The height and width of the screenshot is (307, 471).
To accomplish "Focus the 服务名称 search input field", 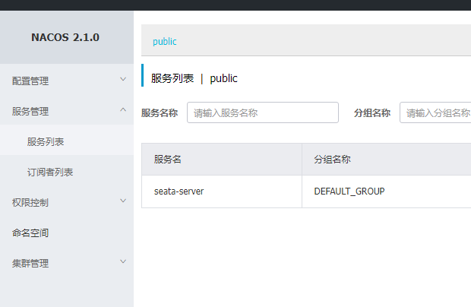I will [x=262, y=112].
